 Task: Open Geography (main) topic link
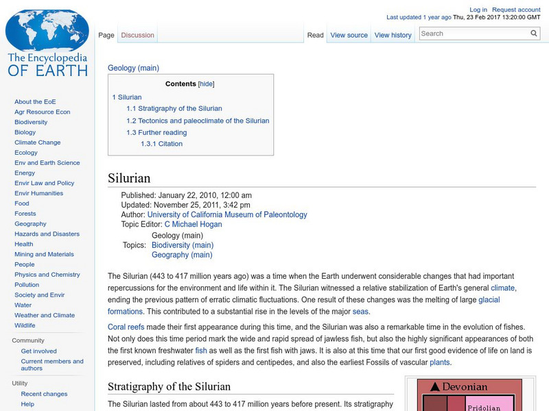click(x=182, y=255)
